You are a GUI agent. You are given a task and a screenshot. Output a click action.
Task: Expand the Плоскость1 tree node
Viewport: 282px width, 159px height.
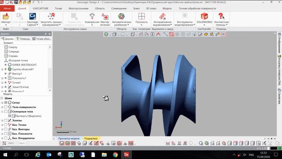[2, 78]
